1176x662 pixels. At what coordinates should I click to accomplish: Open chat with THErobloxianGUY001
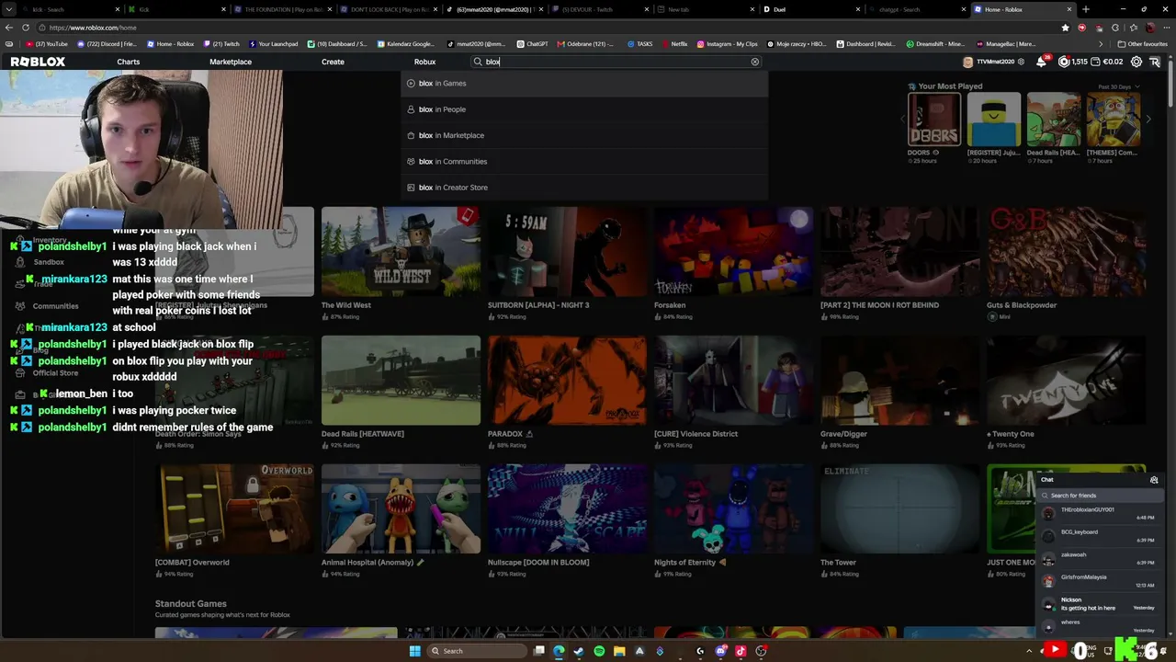pyautogui.click(x=1100, y=513)
